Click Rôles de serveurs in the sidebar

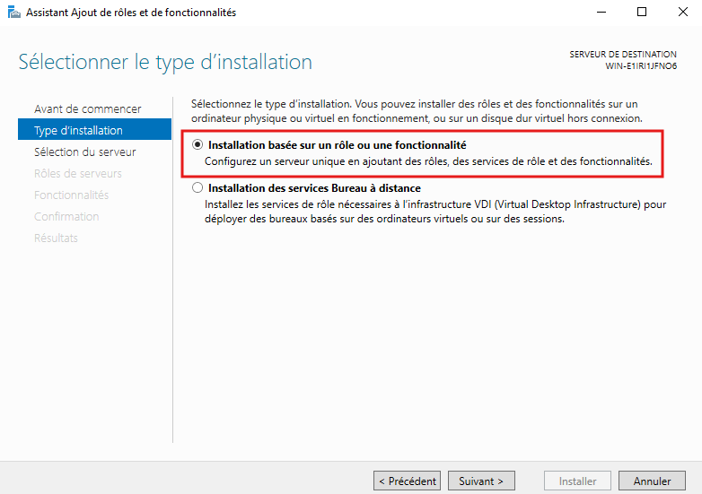click(x=77, y=173)
